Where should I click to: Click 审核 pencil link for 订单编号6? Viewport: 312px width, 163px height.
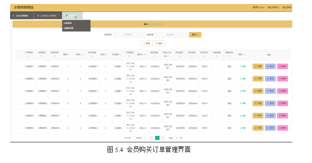click(x=243, y=128)
